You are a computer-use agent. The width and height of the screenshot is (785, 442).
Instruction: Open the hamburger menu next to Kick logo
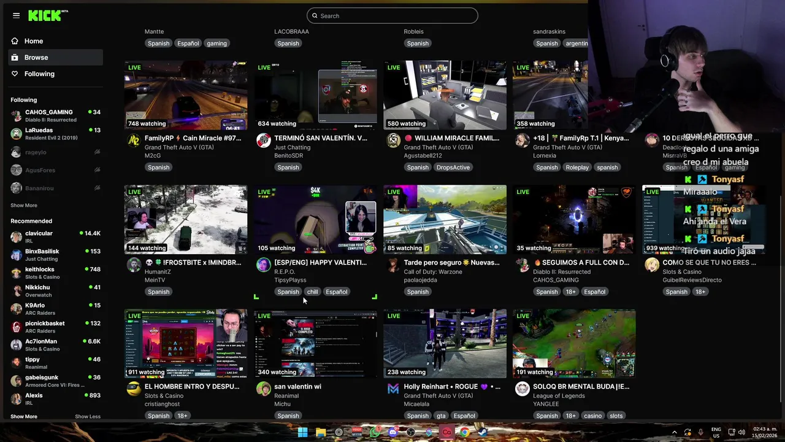click(16, 15)
